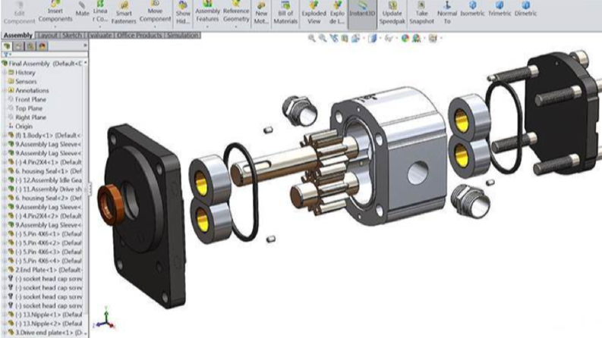Viewport: 602px width, 338px height.
Task: Switch to the Sketch tab
Action: pos(72,36)
